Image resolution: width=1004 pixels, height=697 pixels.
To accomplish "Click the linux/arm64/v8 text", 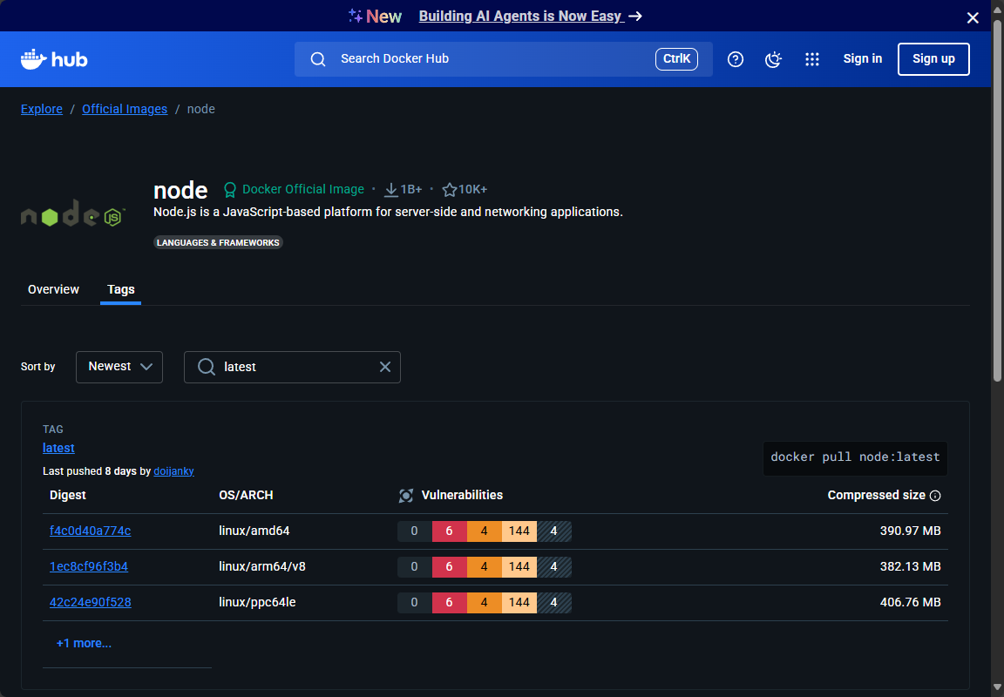I will [x=261, y=566].
